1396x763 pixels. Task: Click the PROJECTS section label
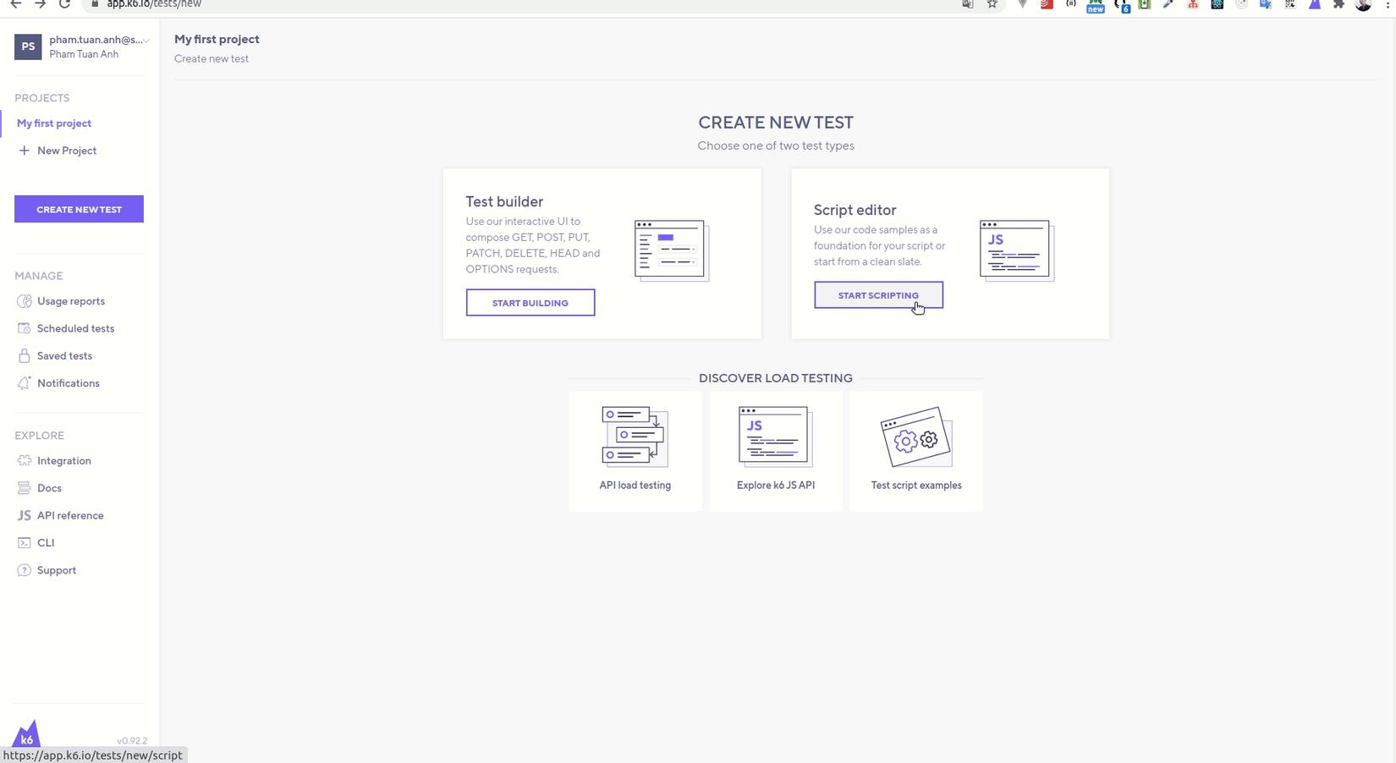coord(42,98)
